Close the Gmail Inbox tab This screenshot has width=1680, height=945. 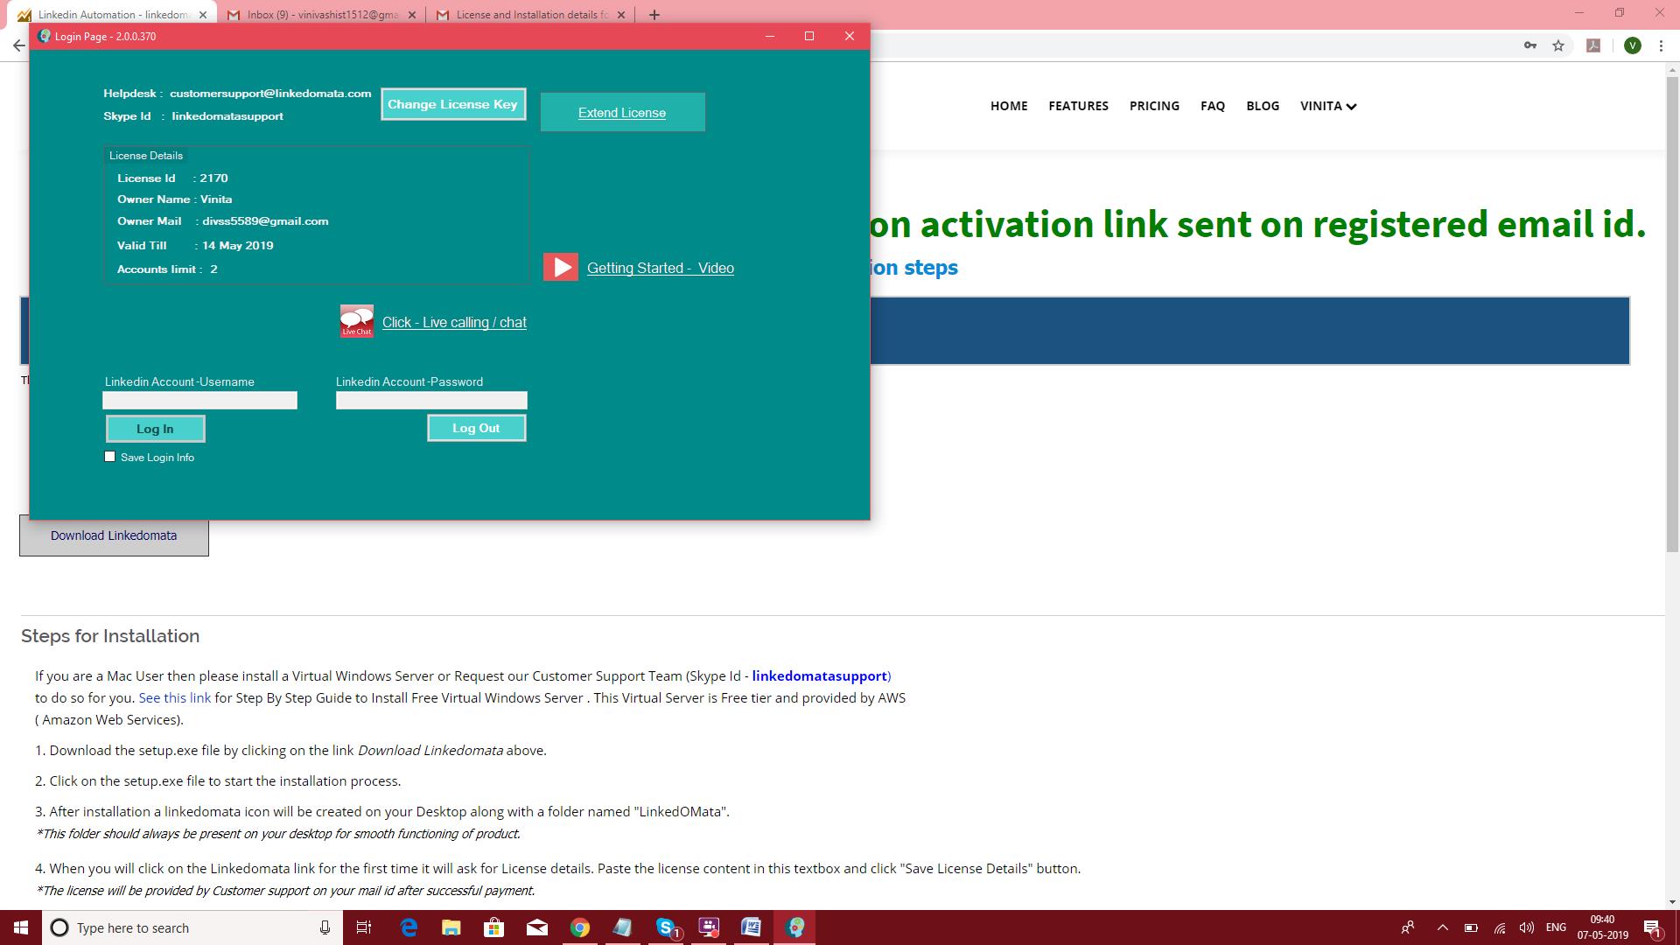click(x=412, y=15)
